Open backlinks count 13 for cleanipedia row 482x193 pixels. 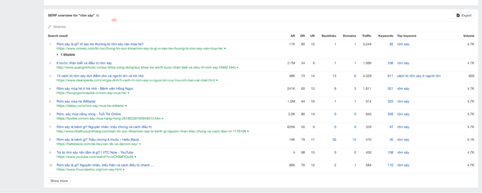coord(334,76)
